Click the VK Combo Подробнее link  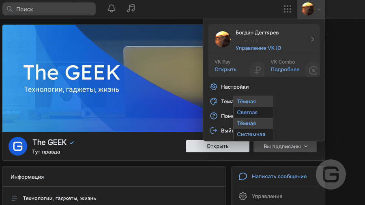point(285,70)
